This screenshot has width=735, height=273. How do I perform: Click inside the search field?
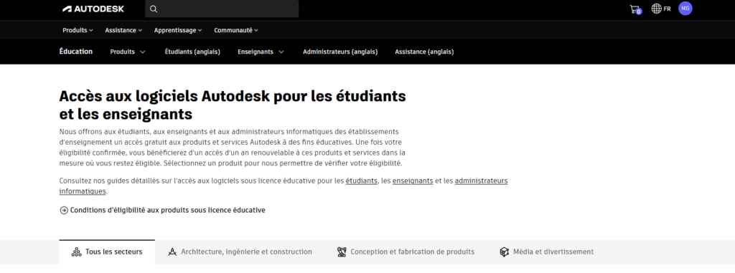pyautogui.click(x=222, y=9)
